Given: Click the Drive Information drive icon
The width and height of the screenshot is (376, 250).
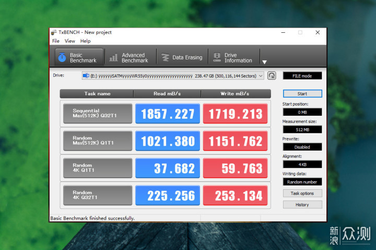Looking at the screenshot, I should click(x=217, y=57).
